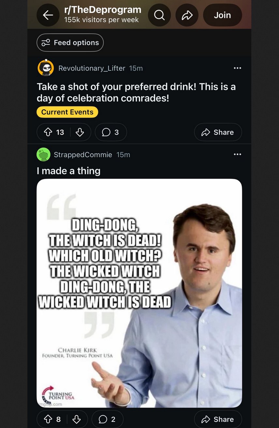The width and height of the screenshot is (279, 428).
Task: Filter by Current Events flair
Action: (67, 112)
